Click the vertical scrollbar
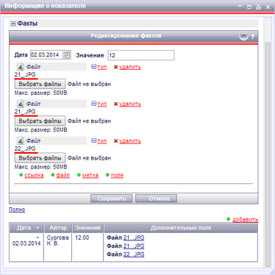 pyautogui.click(x=268, y=154)
